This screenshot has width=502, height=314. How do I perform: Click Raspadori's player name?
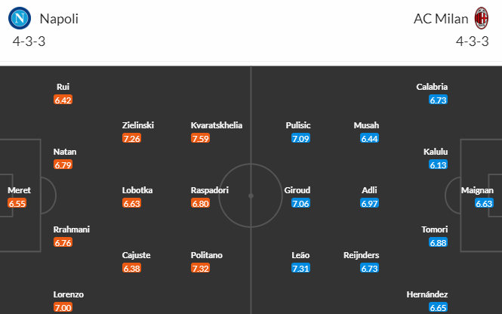[x=209, y=190]
